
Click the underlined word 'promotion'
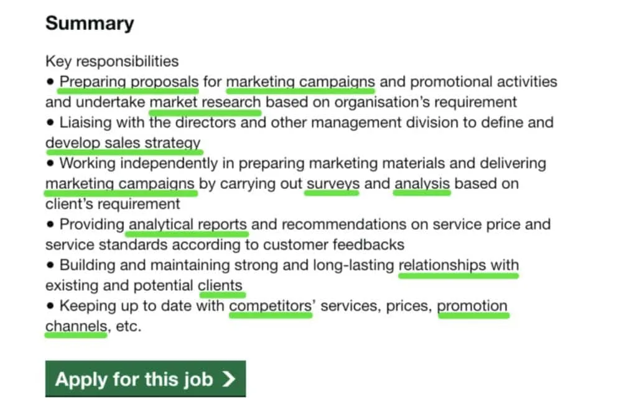tap(472, 306)
